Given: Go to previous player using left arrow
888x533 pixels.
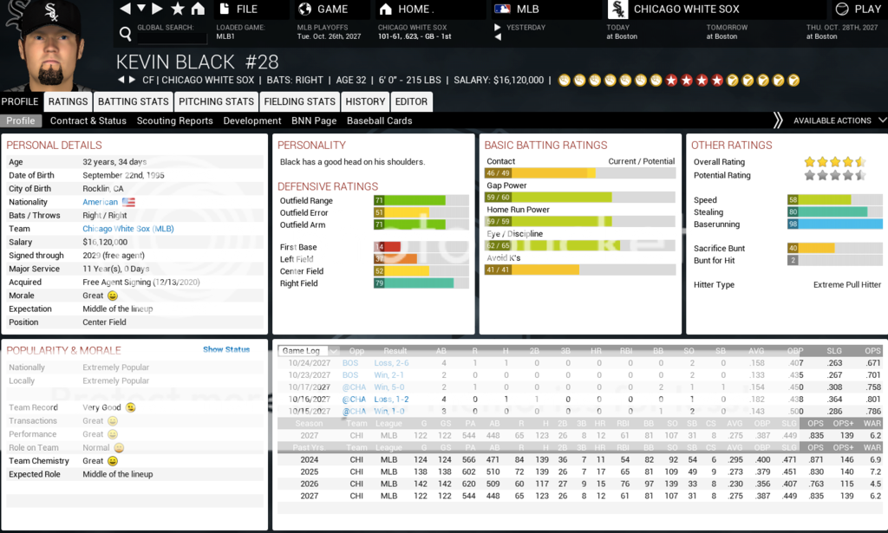Looking at the screenshot, I should click(x=122, y=81).
